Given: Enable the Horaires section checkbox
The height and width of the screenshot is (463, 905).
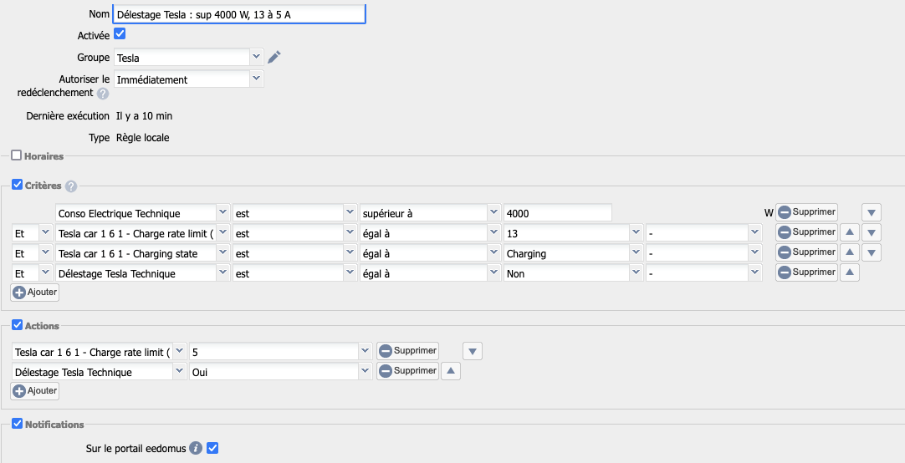Looking at the screenshot, I should pyautogui.click(x=16, y=155).
